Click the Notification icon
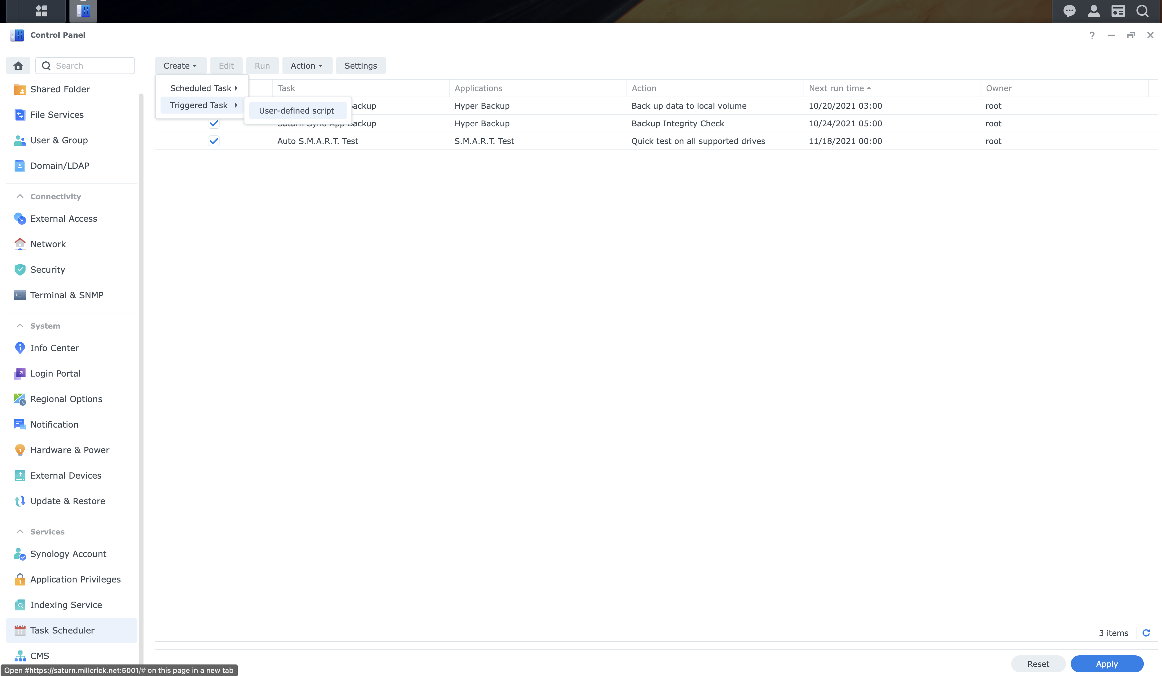This screenshot has height=676, width=1162. point(20,424)
